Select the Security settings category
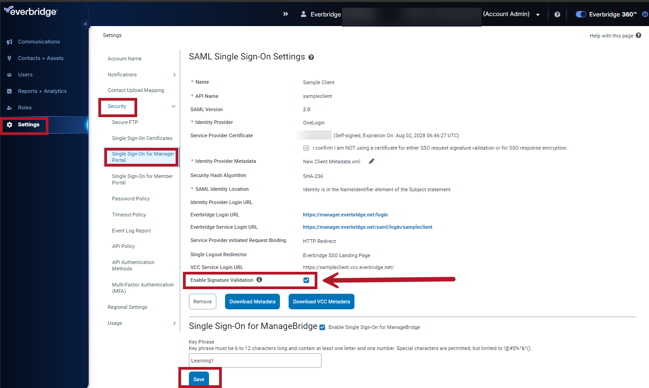Viewport: 649px width, 388px height. point(117,106)
